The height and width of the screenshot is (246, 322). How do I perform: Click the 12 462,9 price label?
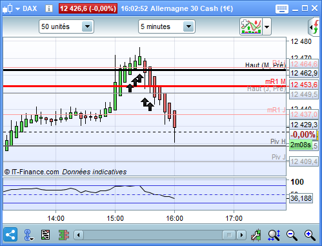tap(304, 74)
